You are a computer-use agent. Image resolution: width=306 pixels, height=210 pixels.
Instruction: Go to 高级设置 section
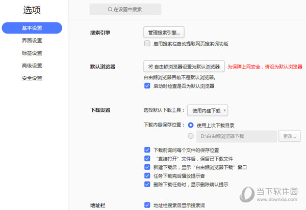click(32, 66)
